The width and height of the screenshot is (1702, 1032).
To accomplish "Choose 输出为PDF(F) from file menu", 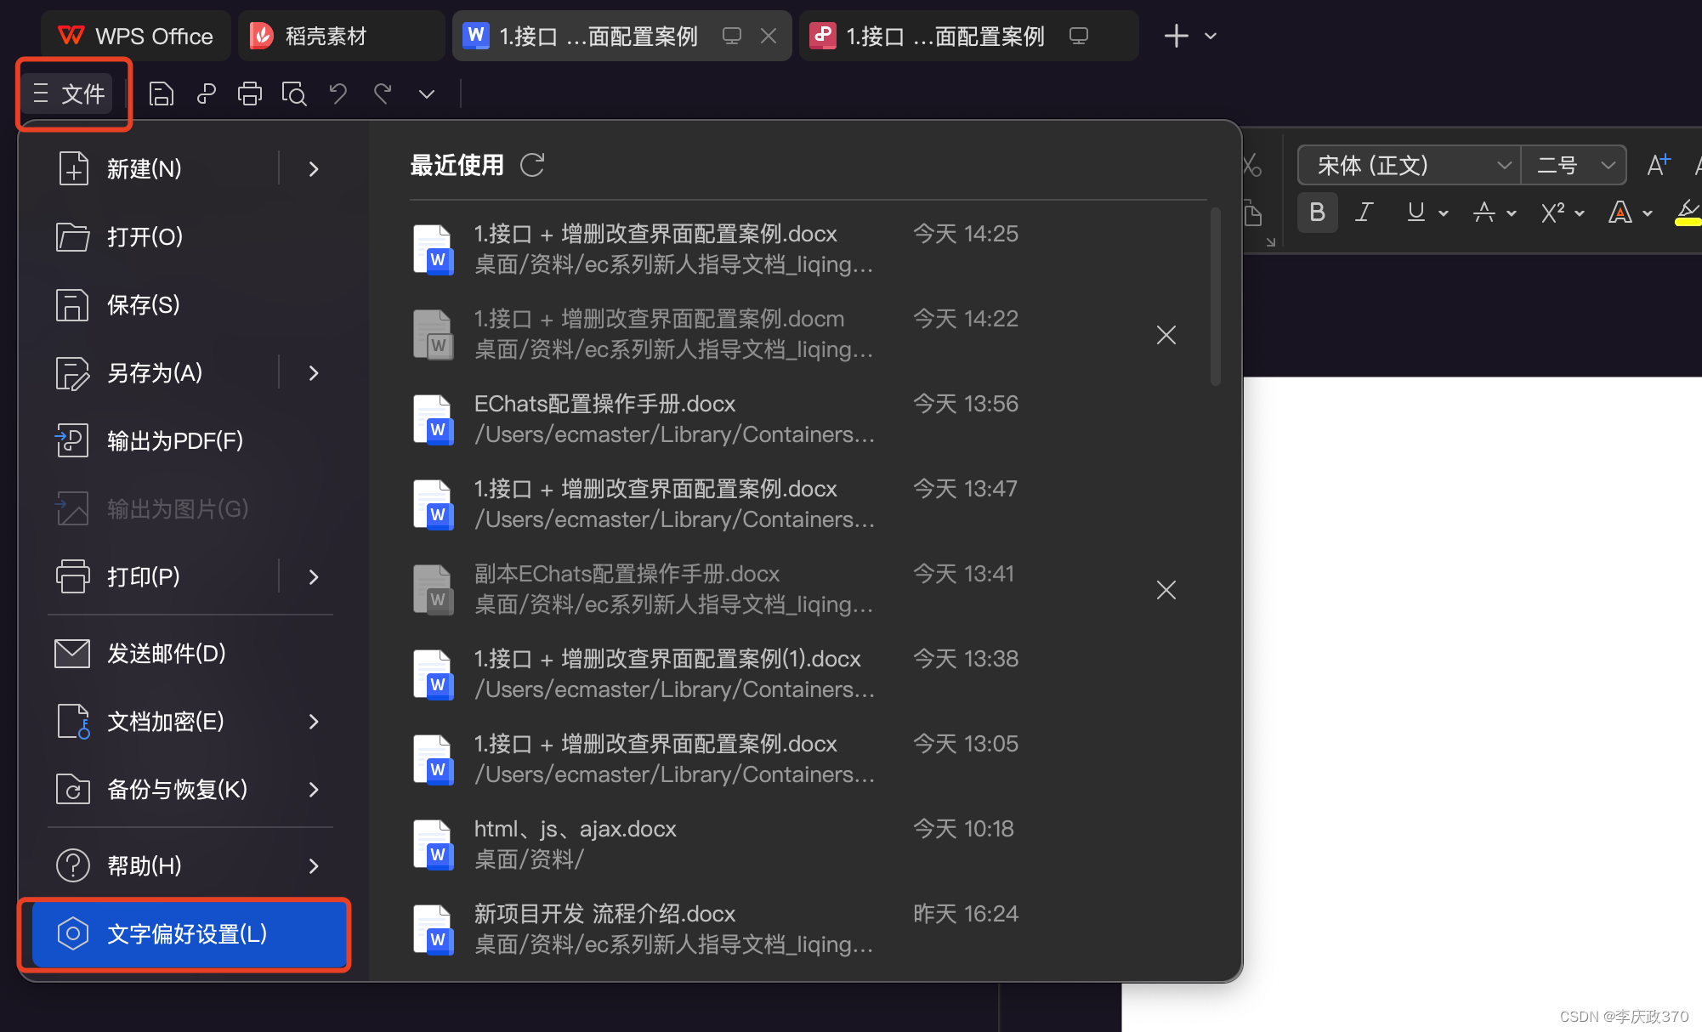I will pyautogui.click(x=174, y=441).
